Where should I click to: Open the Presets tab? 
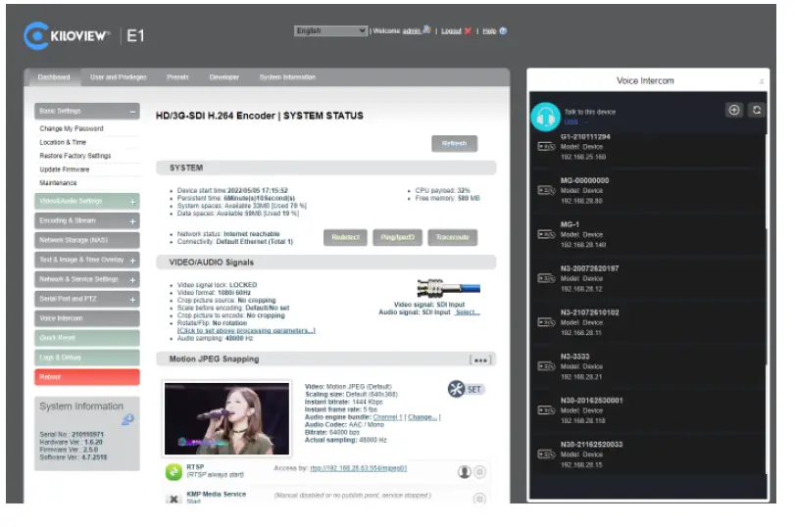177,77
